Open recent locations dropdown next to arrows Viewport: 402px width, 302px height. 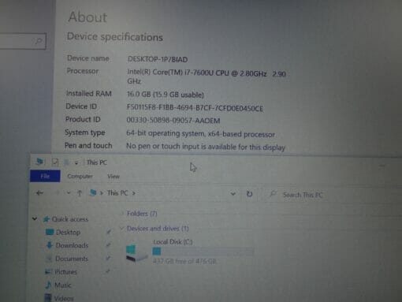click(x=69, y=193)
